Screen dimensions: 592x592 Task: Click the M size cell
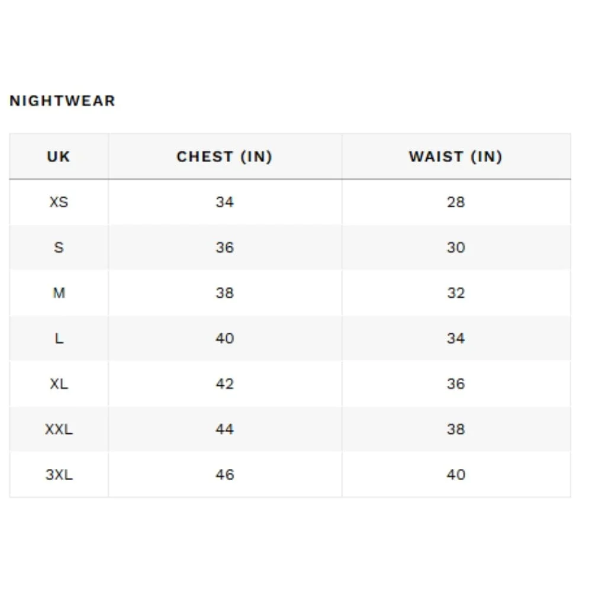[x=59, y=292]
